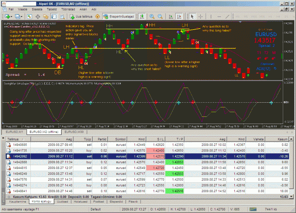Click the account history scrollbar up arrow

click(x=291, y=139)
